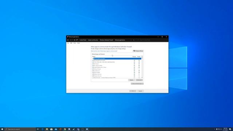Go up one level with Up arrow
The height and width of the screenshot is (131, 233).
pos(75,40)
